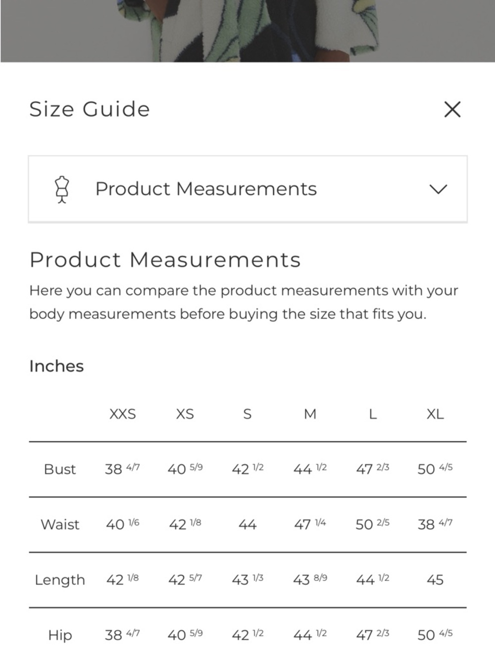
Task: Select the Waist value for size S
Action: click(247, 524)
